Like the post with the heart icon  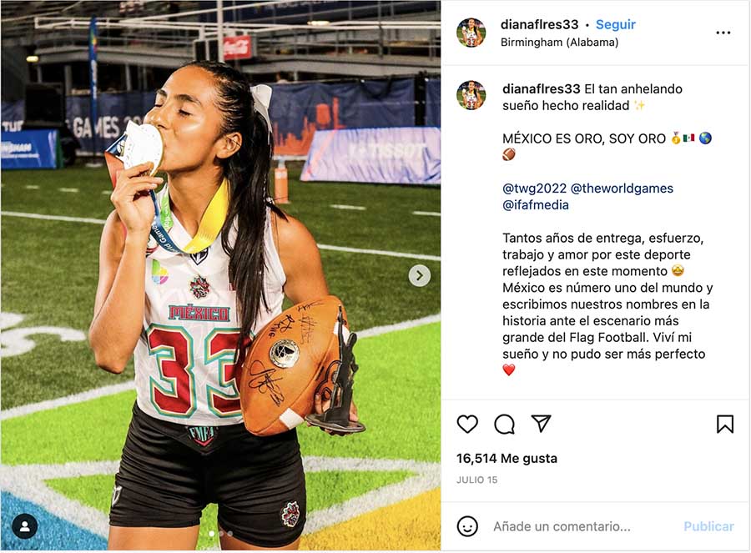tap(467, 425)
